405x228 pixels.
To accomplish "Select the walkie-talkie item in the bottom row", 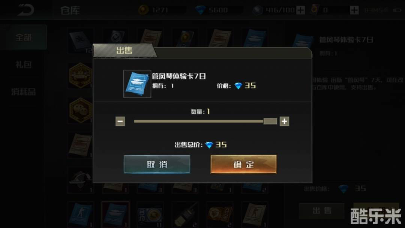I will pos(185,215).
